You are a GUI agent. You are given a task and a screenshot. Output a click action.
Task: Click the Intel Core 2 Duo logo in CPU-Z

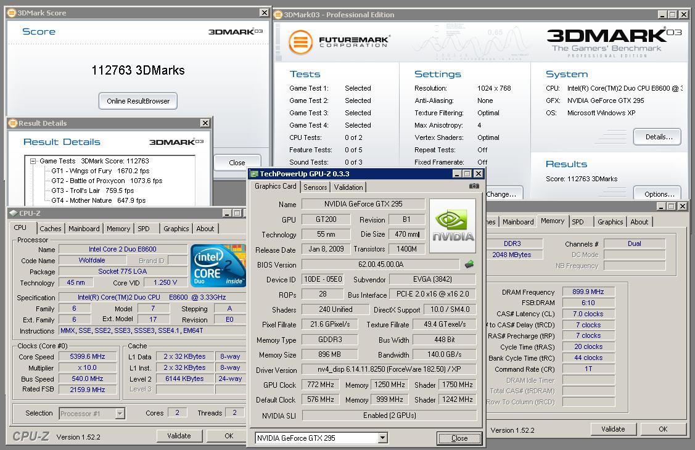(218, 265)
